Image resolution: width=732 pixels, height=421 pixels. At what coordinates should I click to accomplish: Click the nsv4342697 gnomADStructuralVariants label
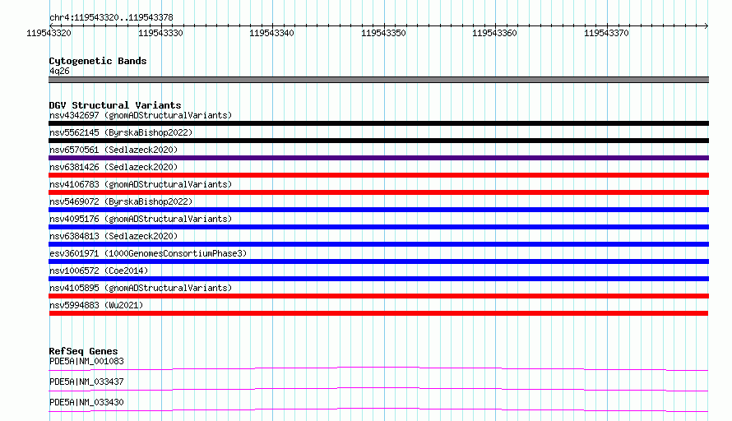[x=141, y=115]
